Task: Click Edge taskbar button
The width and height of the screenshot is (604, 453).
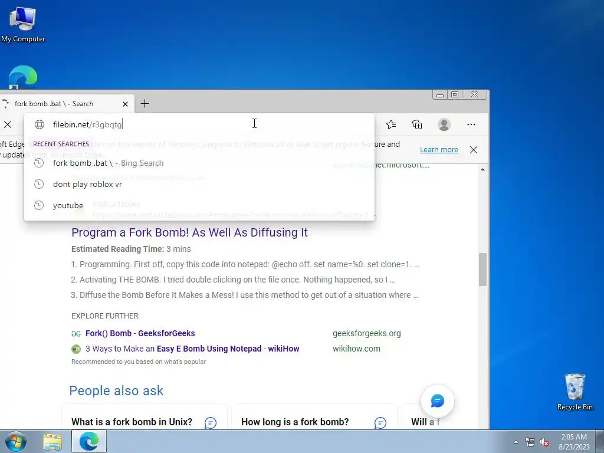Action: [89, 441]
